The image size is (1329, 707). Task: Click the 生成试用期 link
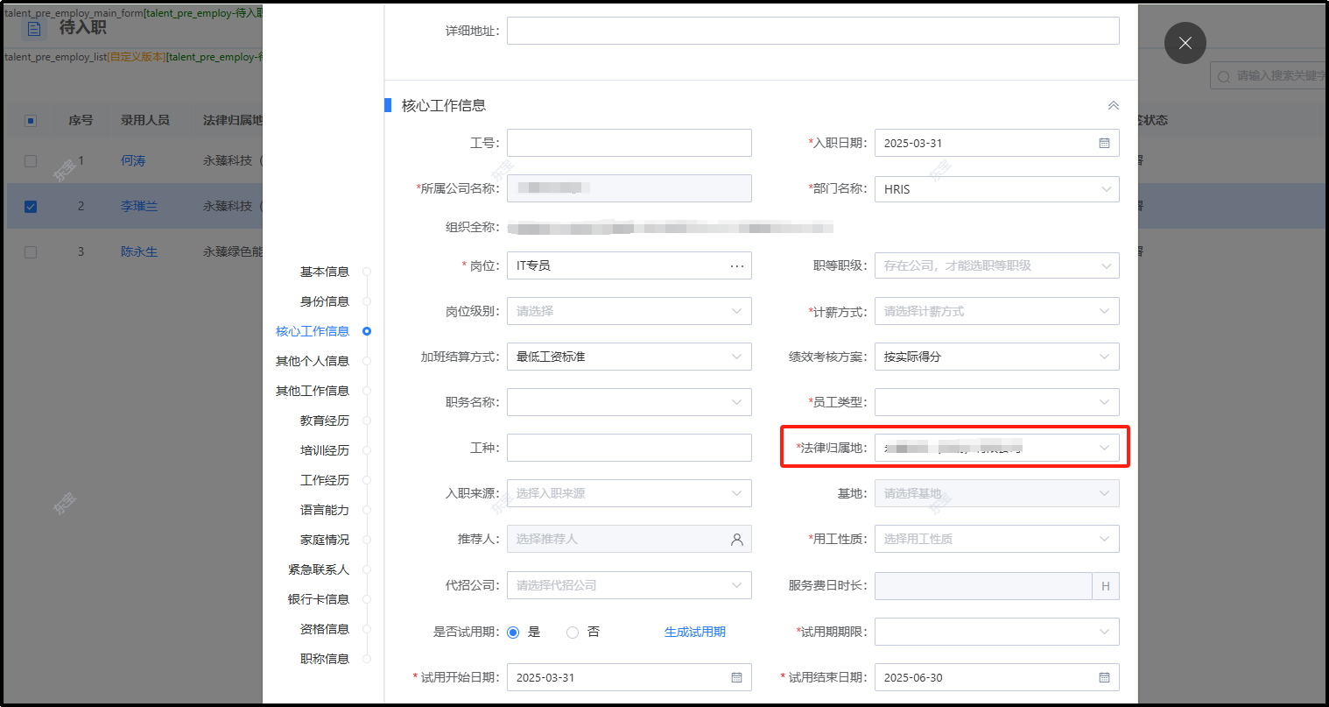695,632
